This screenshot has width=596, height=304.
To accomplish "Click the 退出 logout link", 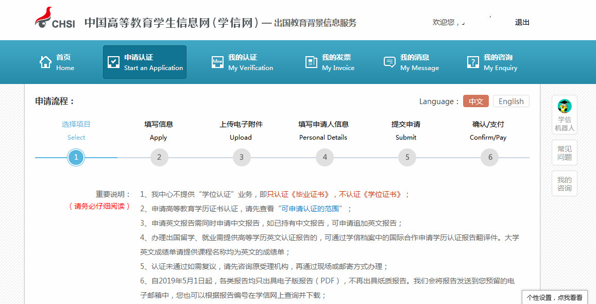I will pyautogui.click(x=522, y=22).
